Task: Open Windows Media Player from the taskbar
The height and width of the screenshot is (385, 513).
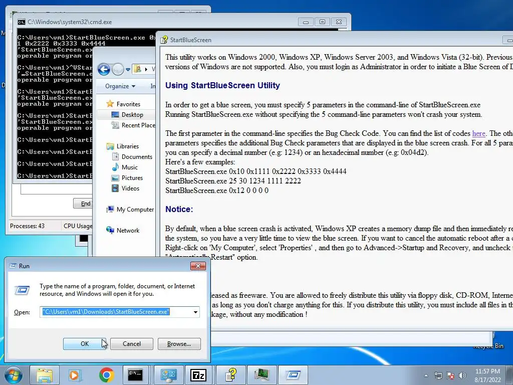Action: 75,375
